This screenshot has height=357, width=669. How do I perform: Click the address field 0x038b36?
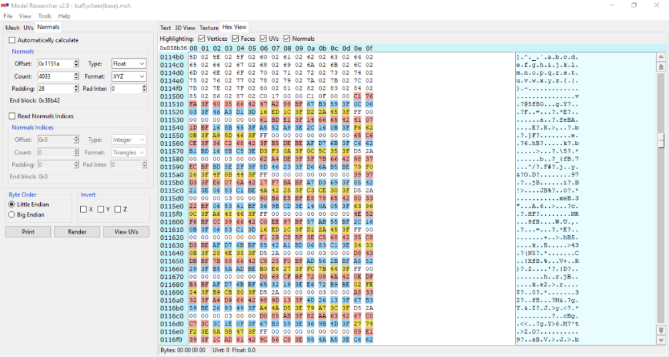[x=173, y=48]
